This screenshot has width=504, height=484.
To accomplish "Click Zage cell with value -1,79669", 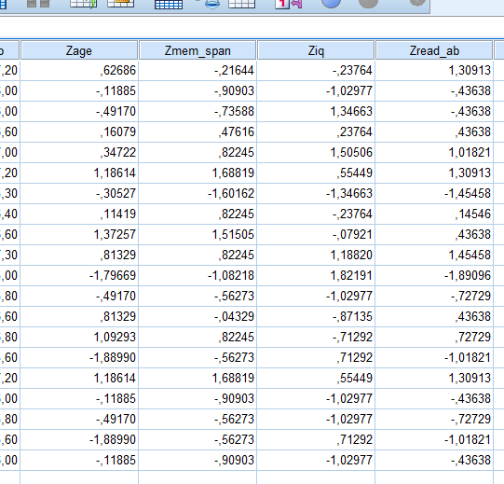I will coord(79,275).
